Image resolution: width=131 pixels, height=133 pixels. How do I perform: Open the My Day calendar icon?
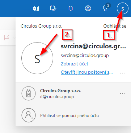(53, 8)
